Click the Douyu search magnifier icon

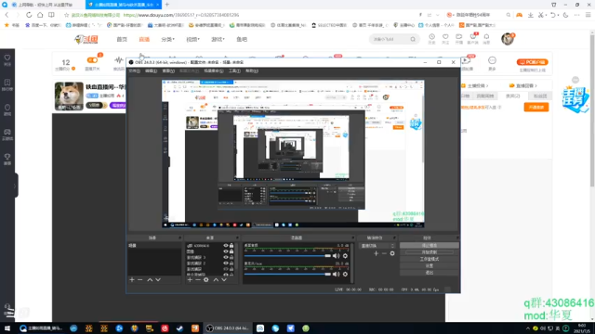point(413,39)
